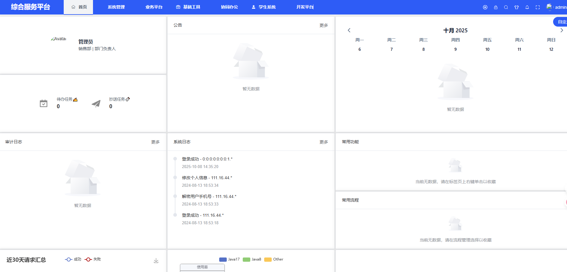Click the language switch icon in header
This screenshot has height=272, width=567.
[485, 7]
